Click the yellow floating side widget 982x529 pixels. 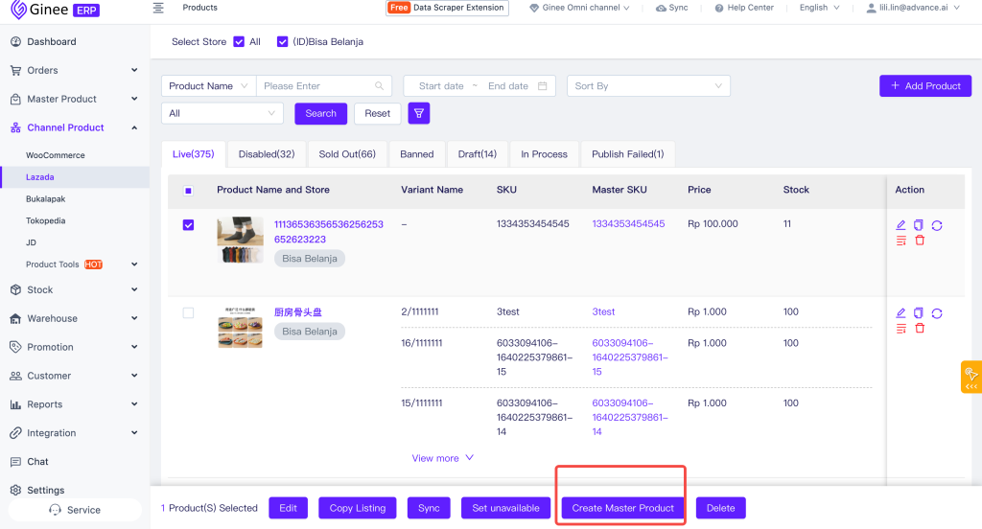pos(971,377)
